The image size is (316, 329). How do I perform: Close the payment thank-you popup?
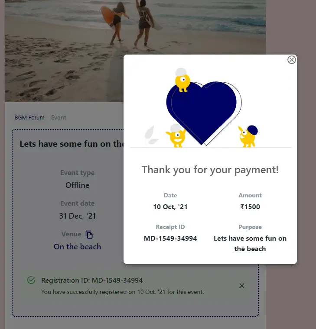coord(291,60)
